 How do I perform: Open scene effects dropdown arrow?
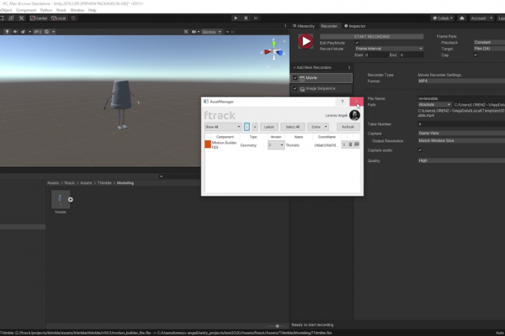coord(29,32)
